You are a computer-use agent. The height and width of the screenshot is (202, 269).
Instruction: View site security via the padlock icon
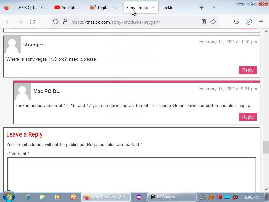pyautogui.click(x=65, y=22)
